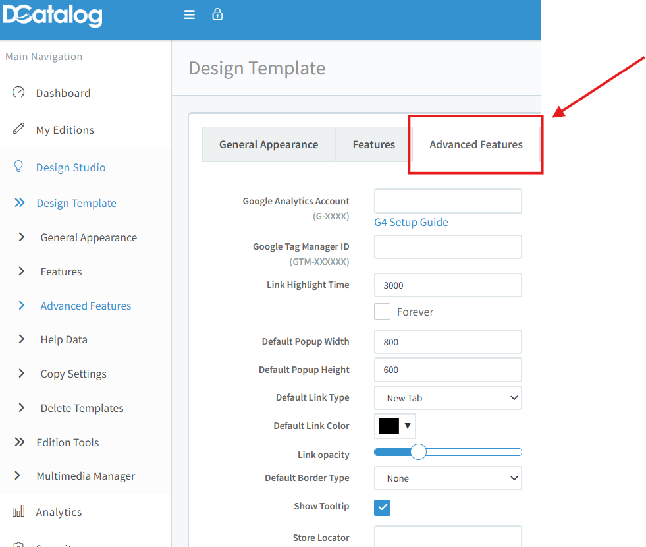646x547 pixels.
Task: Open Help Data in the sidebar
Action: (x=64, y=339)
